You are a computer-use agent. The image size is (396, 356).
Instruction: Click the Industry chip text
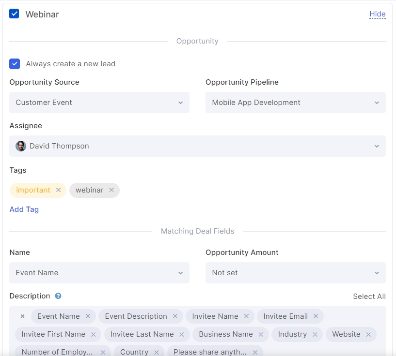(x=292, y=334)
